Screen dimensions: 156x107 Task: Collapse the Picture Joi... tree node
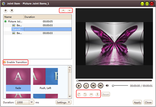pos(5,21)
